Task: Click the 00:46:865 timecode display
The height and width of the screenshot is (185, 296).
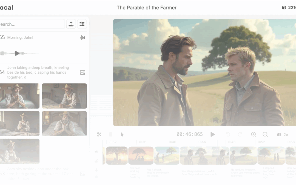Action: pyautogui.click(x=190, y=134)
